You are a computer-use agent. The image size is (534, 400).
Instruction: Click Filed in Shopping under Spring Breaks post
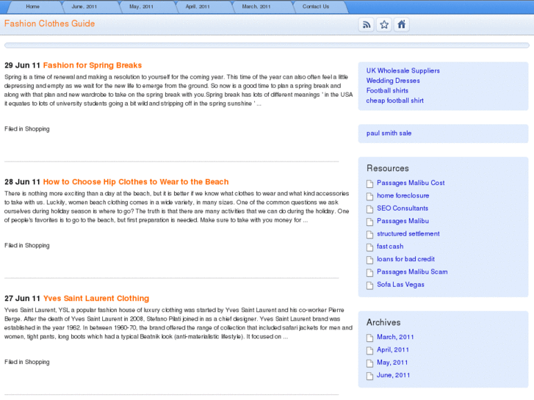tap(27, 129)
